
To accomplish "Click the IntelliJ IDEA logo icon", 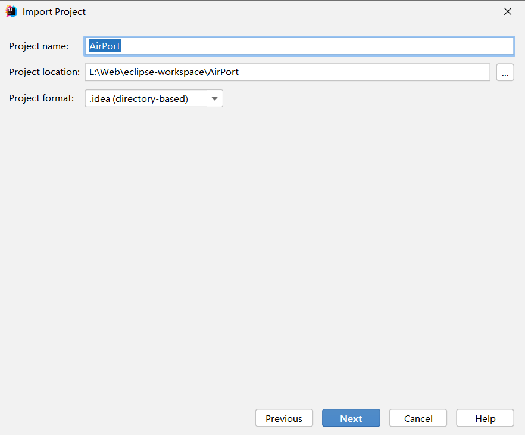I will [11, 11].
